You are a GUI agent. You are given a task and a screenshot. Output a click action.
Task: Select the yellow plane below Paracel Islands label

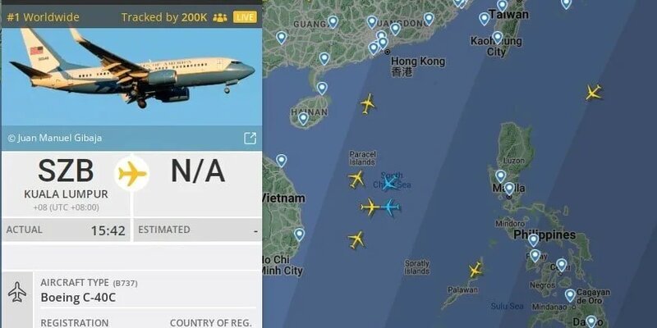tap(356, 179)
